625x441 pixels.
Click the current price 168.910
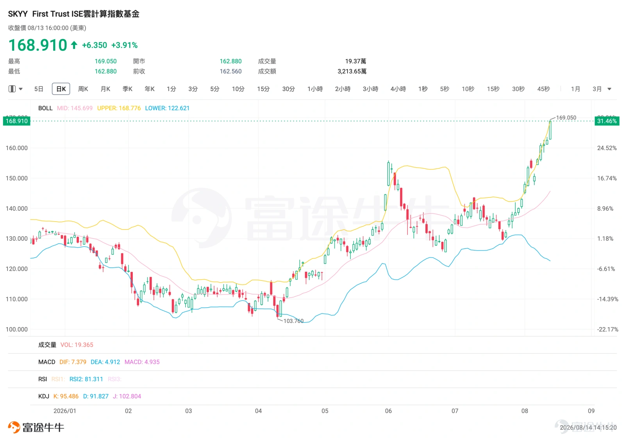(x=38, y=45)
